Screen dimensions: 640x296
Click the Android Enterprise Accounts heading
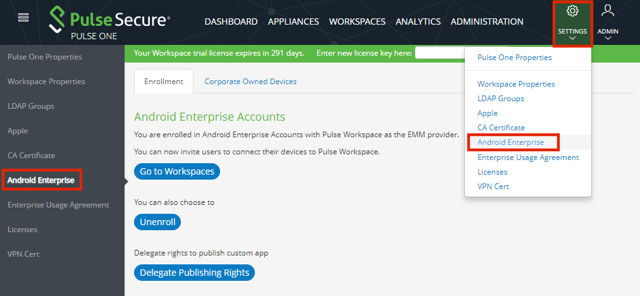pos(210,117)
